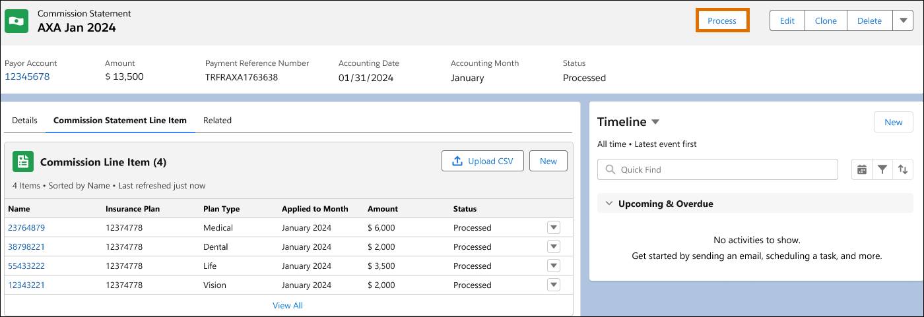Switch to the Details tab

(24, 121)
